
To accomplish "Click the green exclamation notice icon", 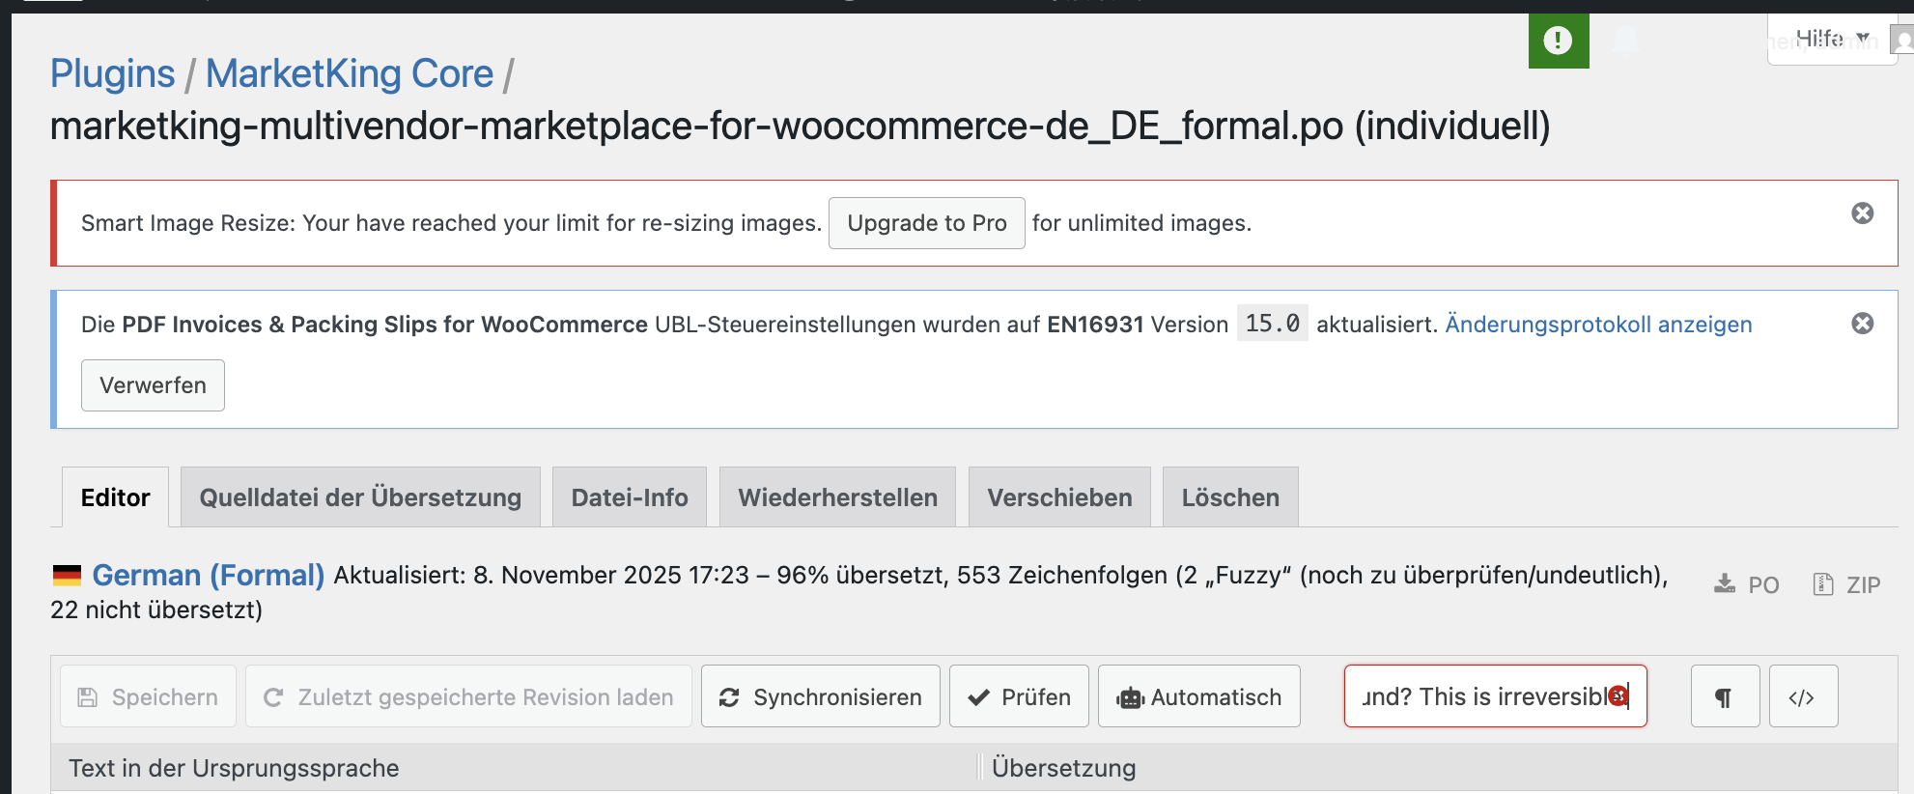I will (x=1558, y=41).
